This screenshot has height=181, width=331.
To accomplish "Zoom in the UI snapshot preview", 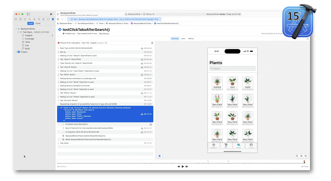I will pos(306,156).
